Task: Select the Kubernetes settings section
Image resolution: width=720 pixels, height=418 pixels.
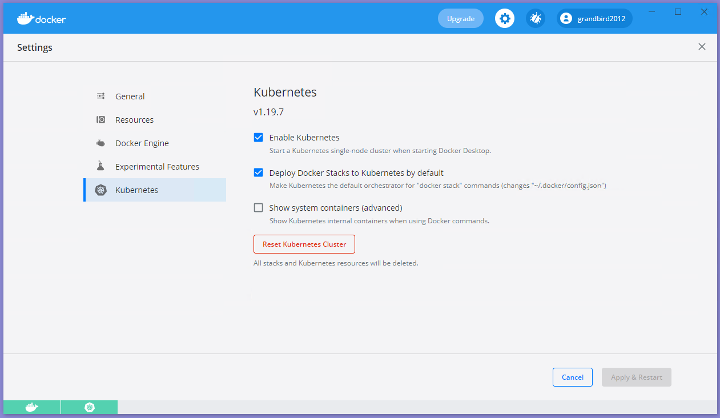Action: [x=155, y=190]
